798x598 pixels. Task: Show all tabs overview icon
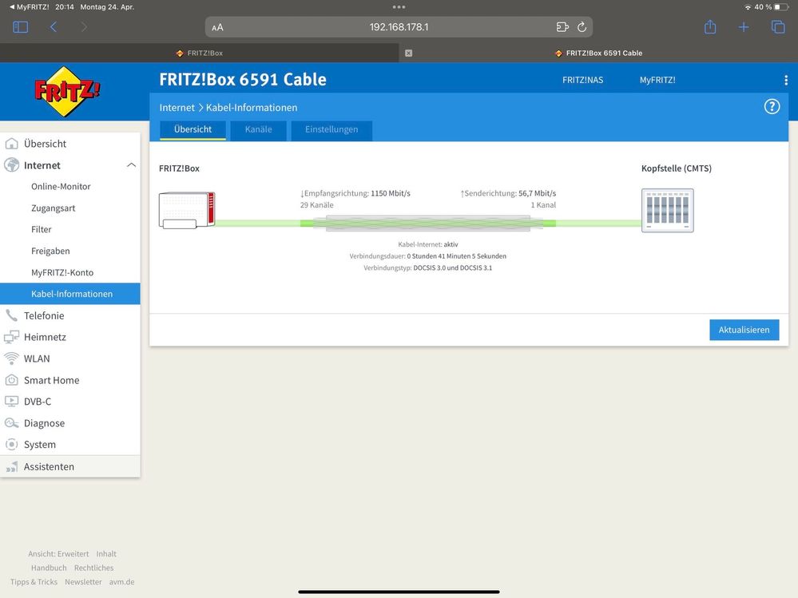(778, 27)
